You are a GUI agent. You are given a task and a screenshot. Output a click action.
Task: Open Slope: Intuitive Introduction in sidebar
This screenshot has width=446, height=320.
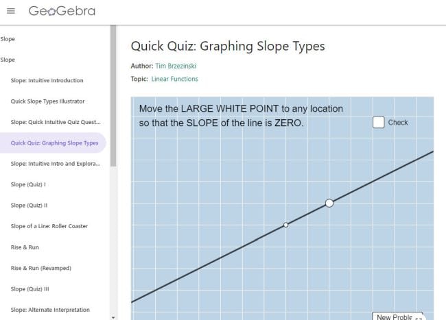[47, 80]
